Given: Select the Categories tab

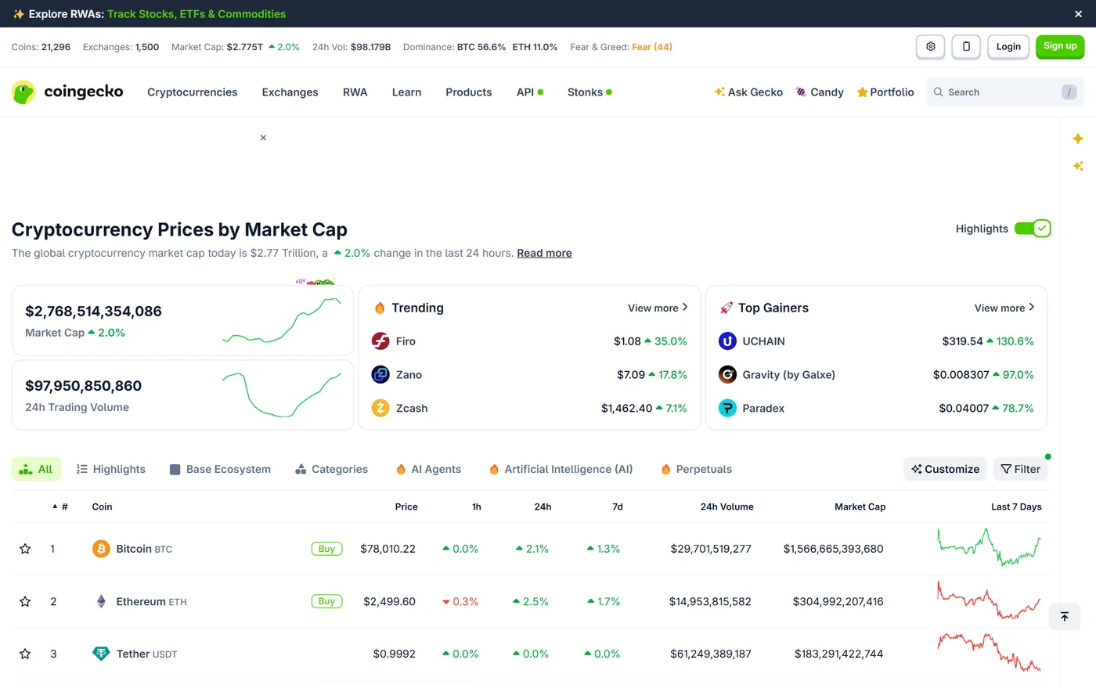Looking at the screenshot, I should pyautogui.click(x=331, y=469).
